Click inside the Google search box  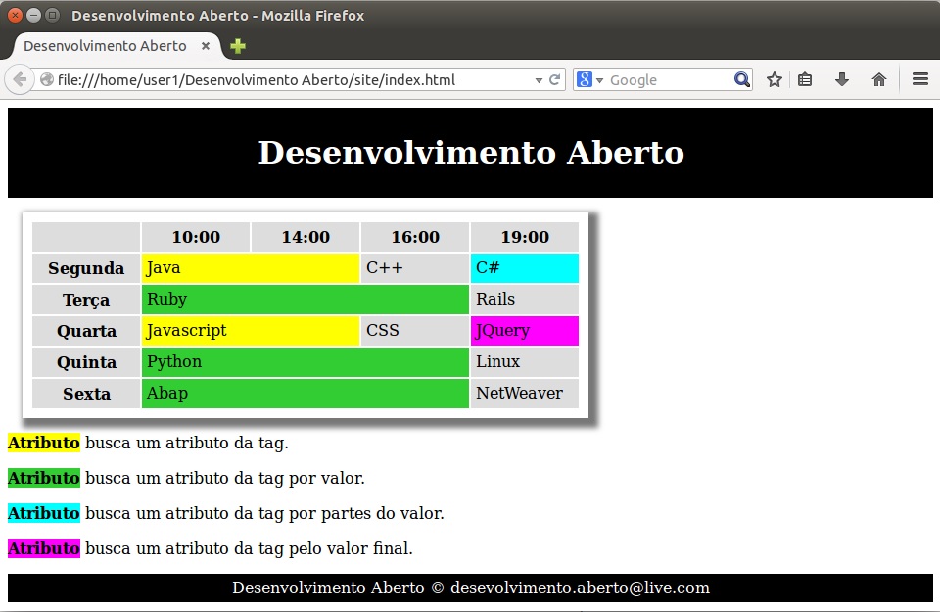[x=668, y=80]
